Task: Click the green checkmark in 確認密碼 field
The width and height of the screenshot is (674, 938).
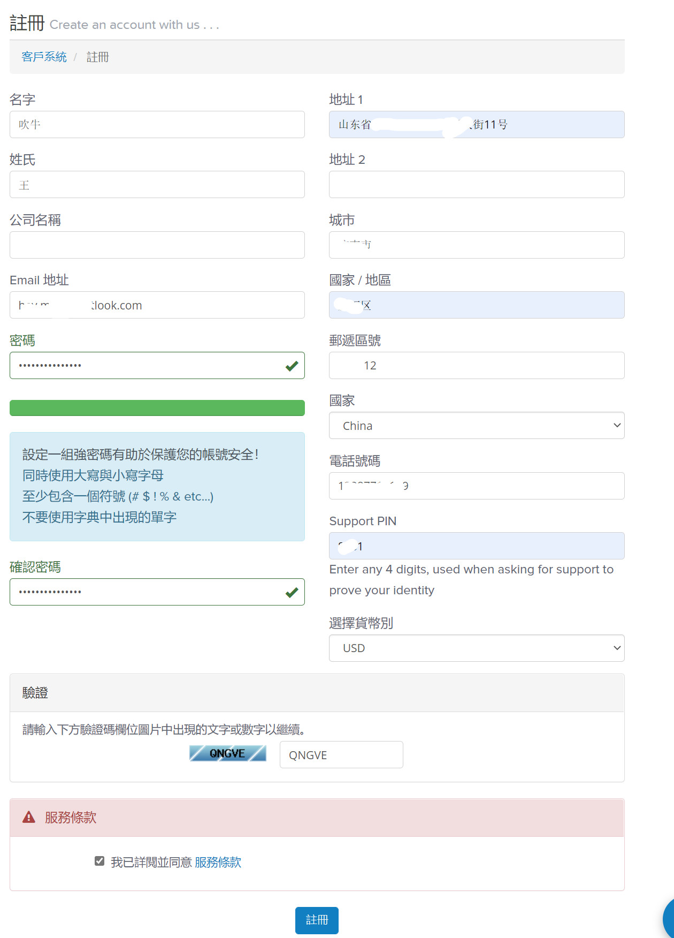Action: click(x=292, y=592)
